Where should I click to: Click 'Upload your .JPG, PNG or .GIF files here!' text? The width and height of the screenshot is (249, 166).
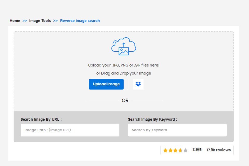[x=124, y=65]
